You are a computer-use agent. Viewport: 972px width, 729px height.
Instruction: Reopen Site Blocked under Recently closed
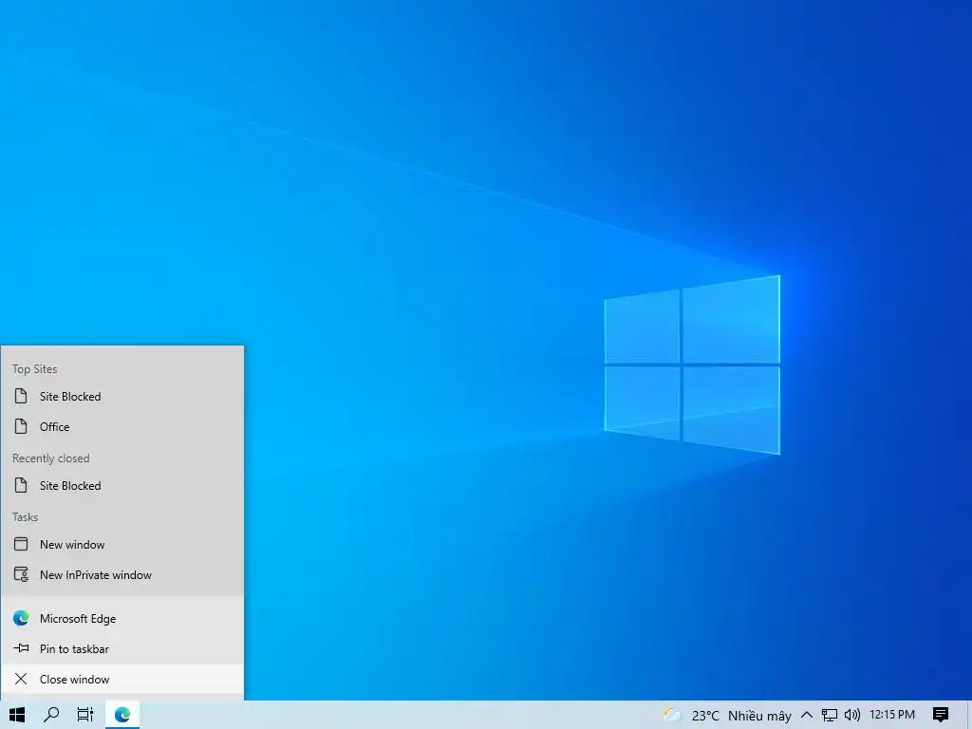pyautogui.click(x=122, y=485)
